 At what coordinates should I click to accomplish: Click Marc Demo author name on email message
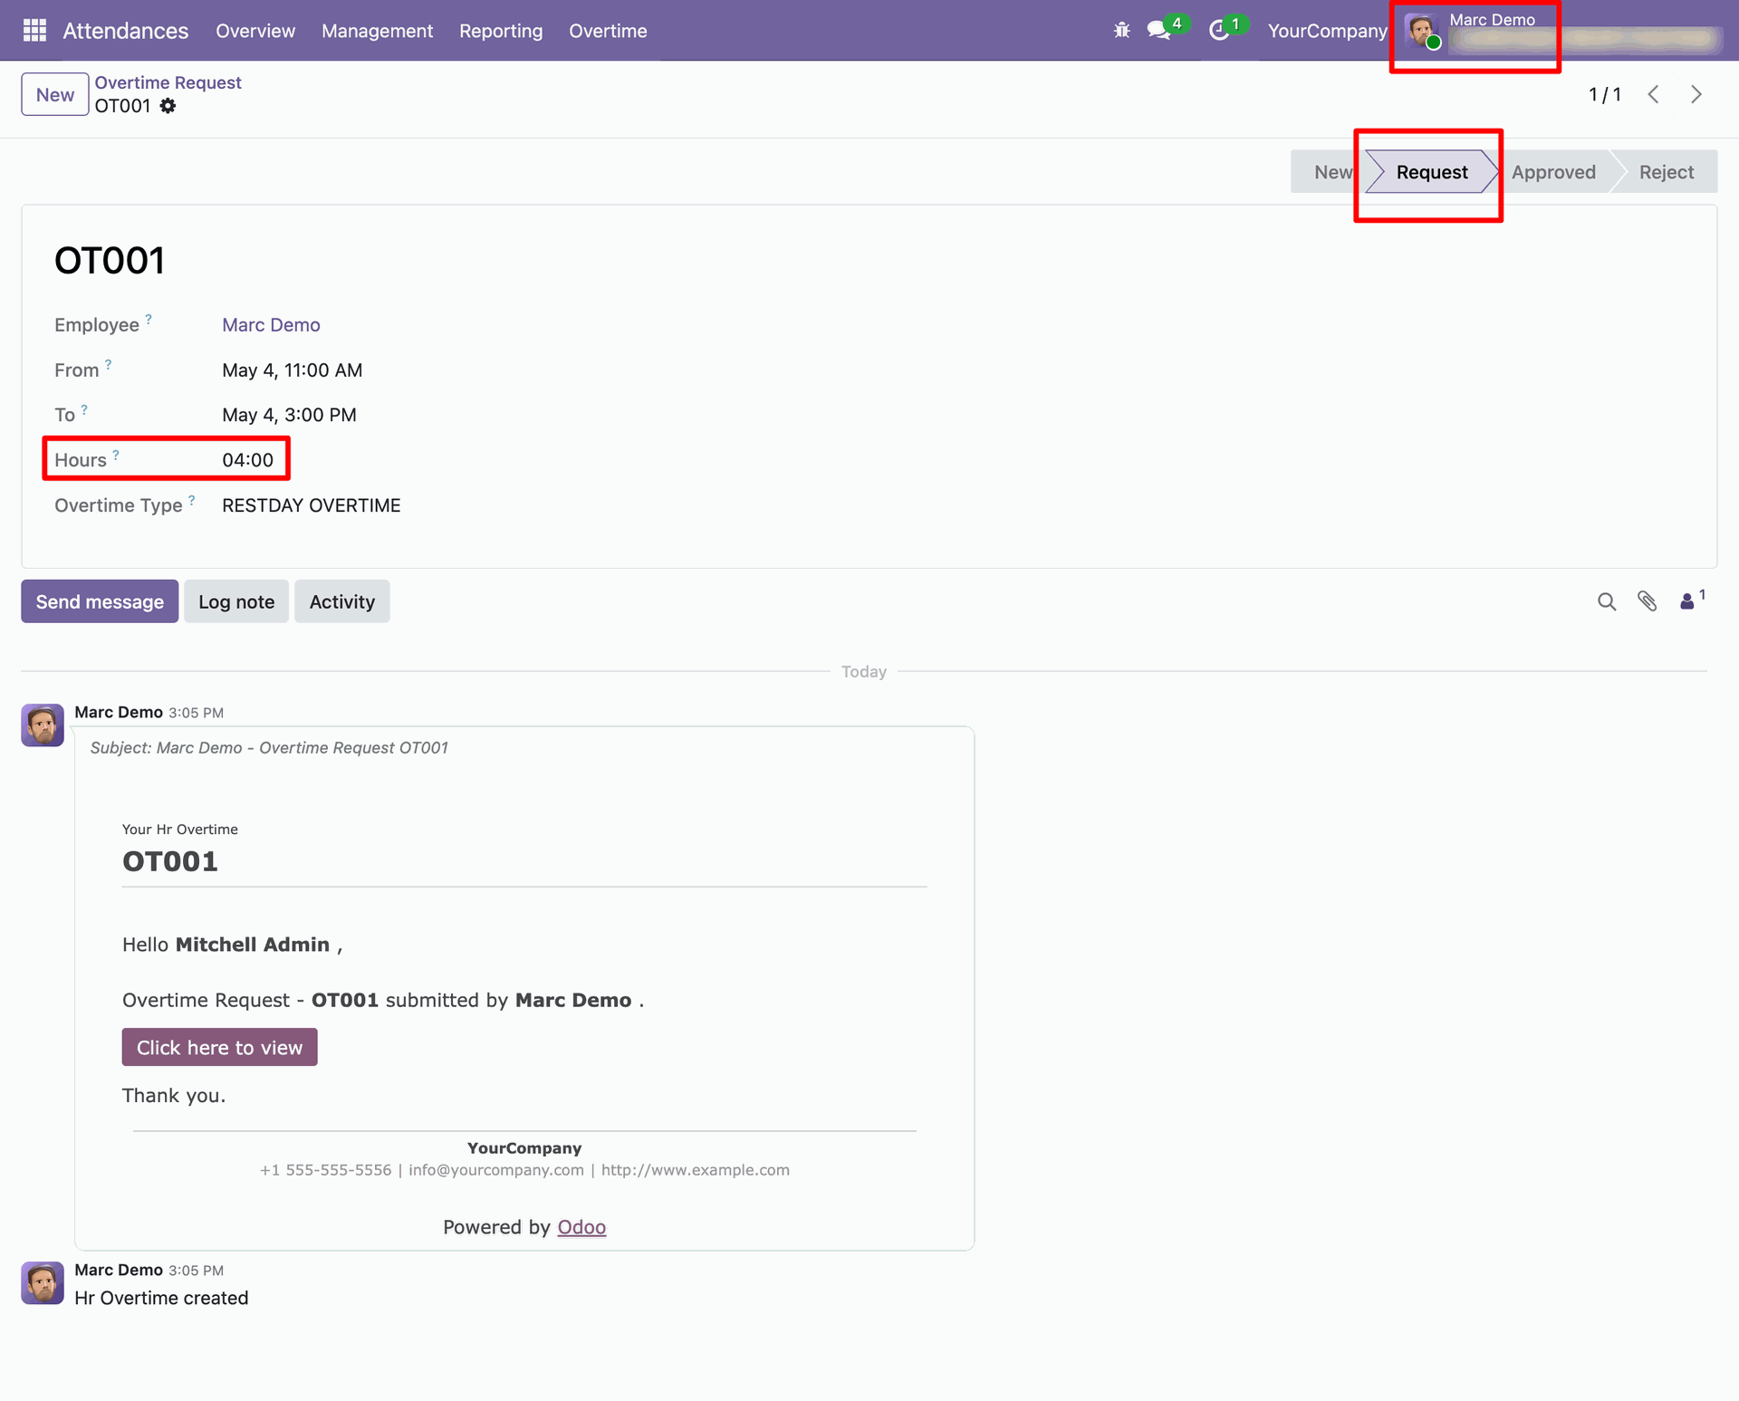119,712
